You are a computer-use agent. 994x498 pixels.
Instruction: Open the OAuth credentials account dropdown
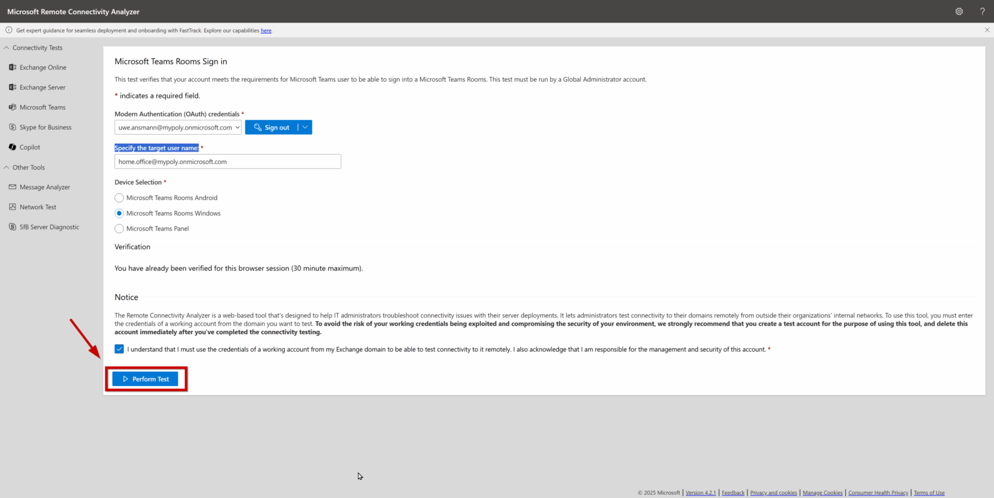point(237,127)
